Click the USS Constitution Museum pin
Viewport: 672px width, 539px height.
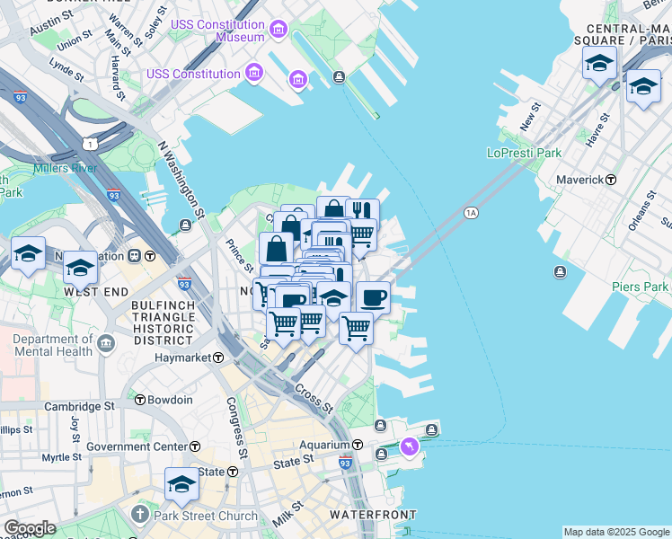click(279, 30)
